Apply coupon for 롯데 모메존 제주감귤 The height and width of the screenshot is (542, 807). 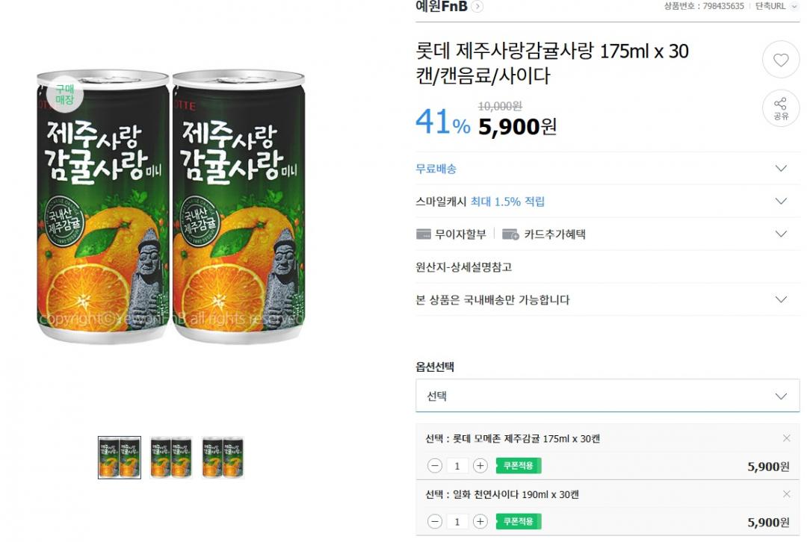click(518, 466)
